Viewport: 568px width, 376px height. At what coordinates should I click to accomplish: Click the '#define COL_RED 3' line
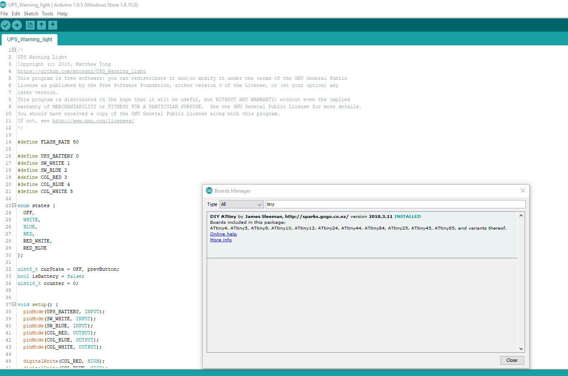(x=42, y=177)
